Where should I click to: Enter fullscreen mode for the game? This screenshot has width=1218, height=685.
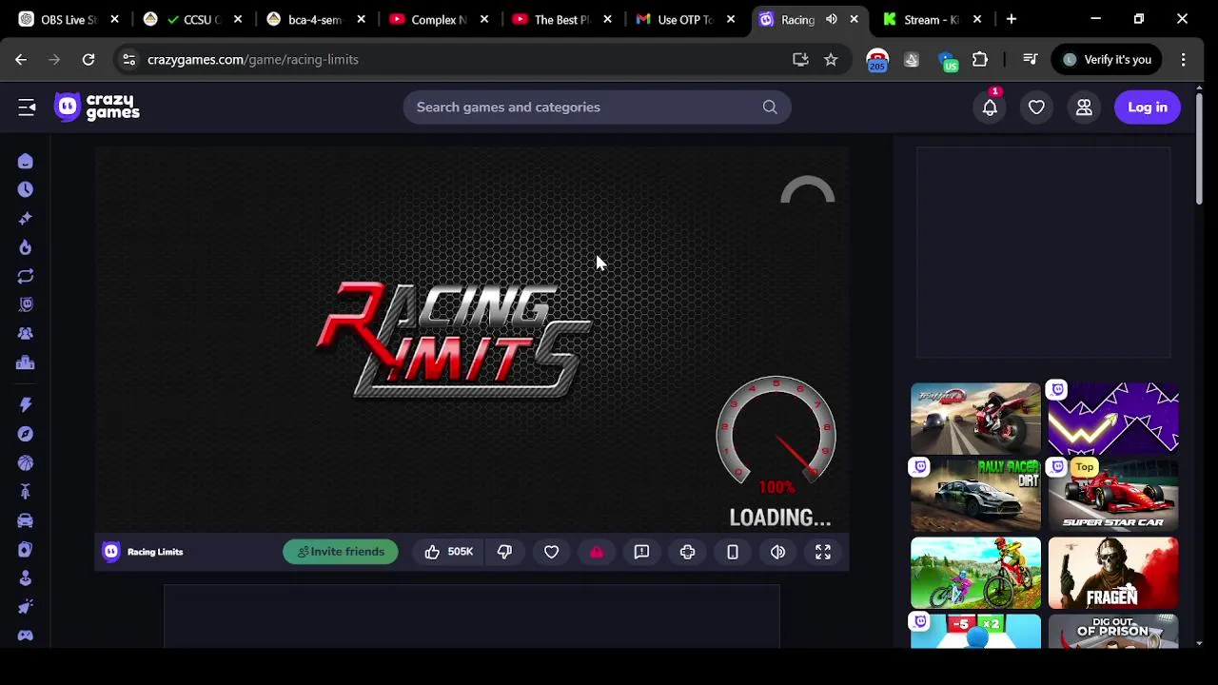click(823, 552)
